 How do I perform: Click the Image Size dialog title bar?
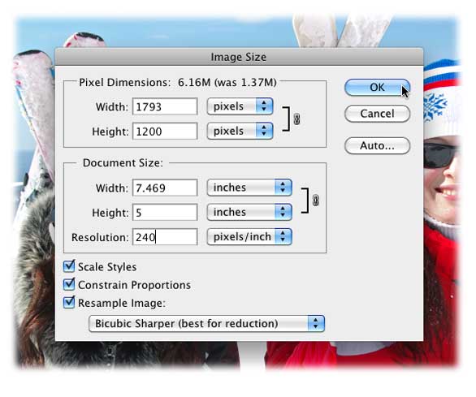click(x=239, y=57)
